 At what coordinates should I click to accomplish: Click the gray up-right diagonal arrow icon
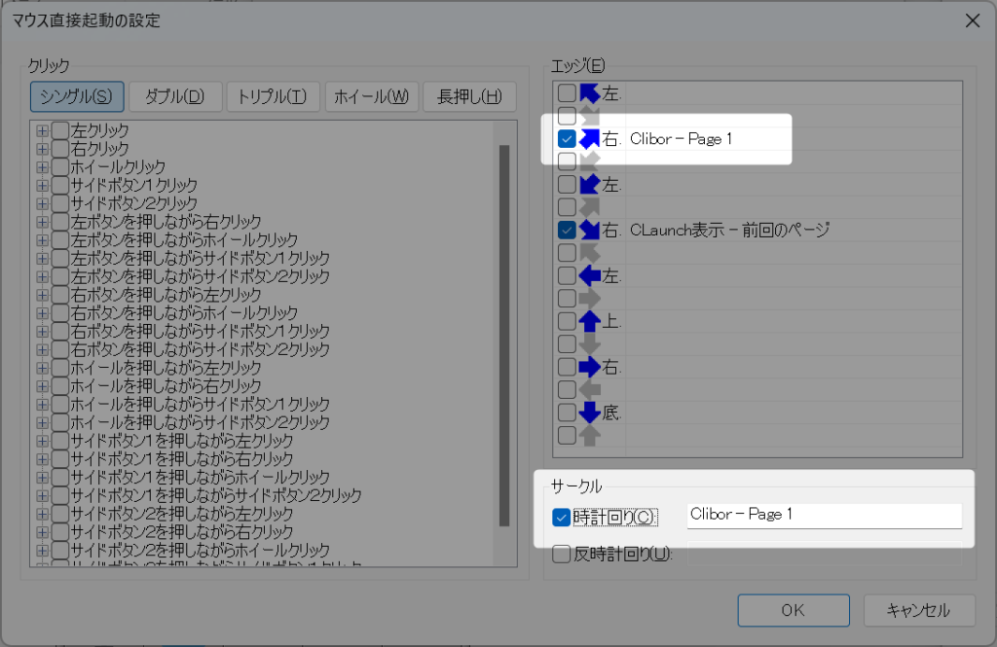point(590,207)
